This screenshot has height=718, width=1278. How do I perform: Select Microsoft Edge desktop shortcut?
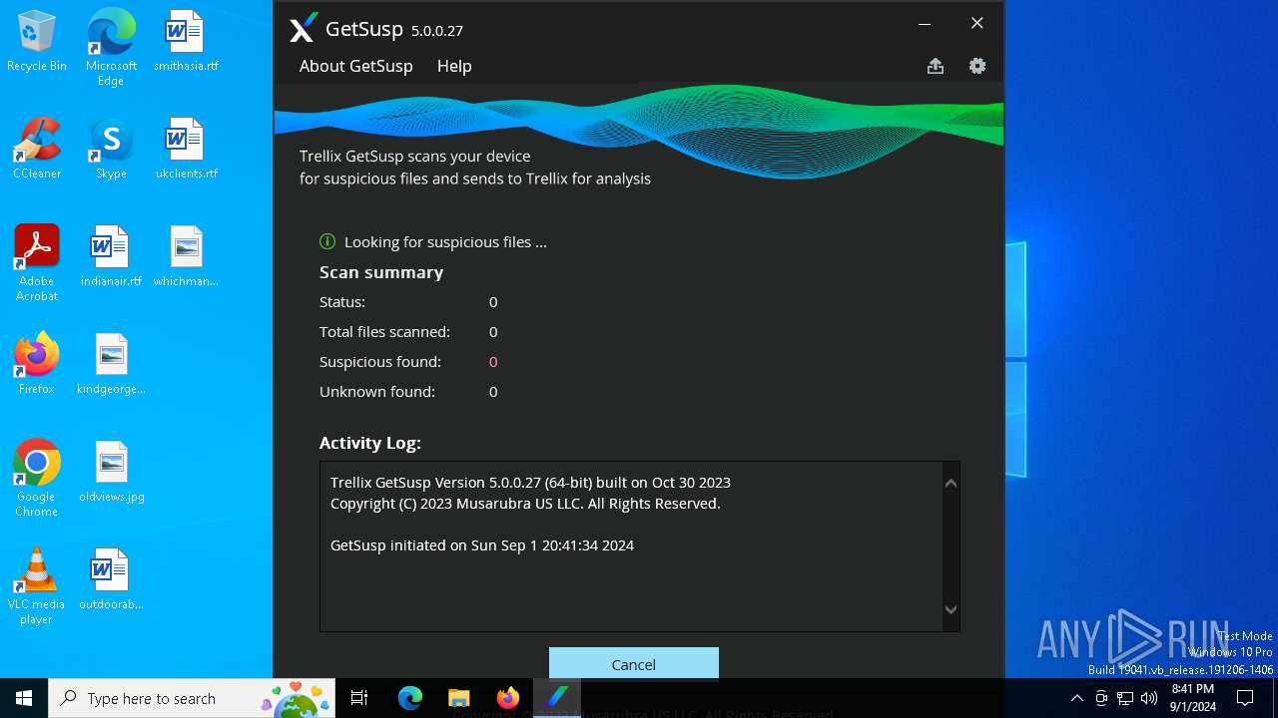click(x=111, y=47)
